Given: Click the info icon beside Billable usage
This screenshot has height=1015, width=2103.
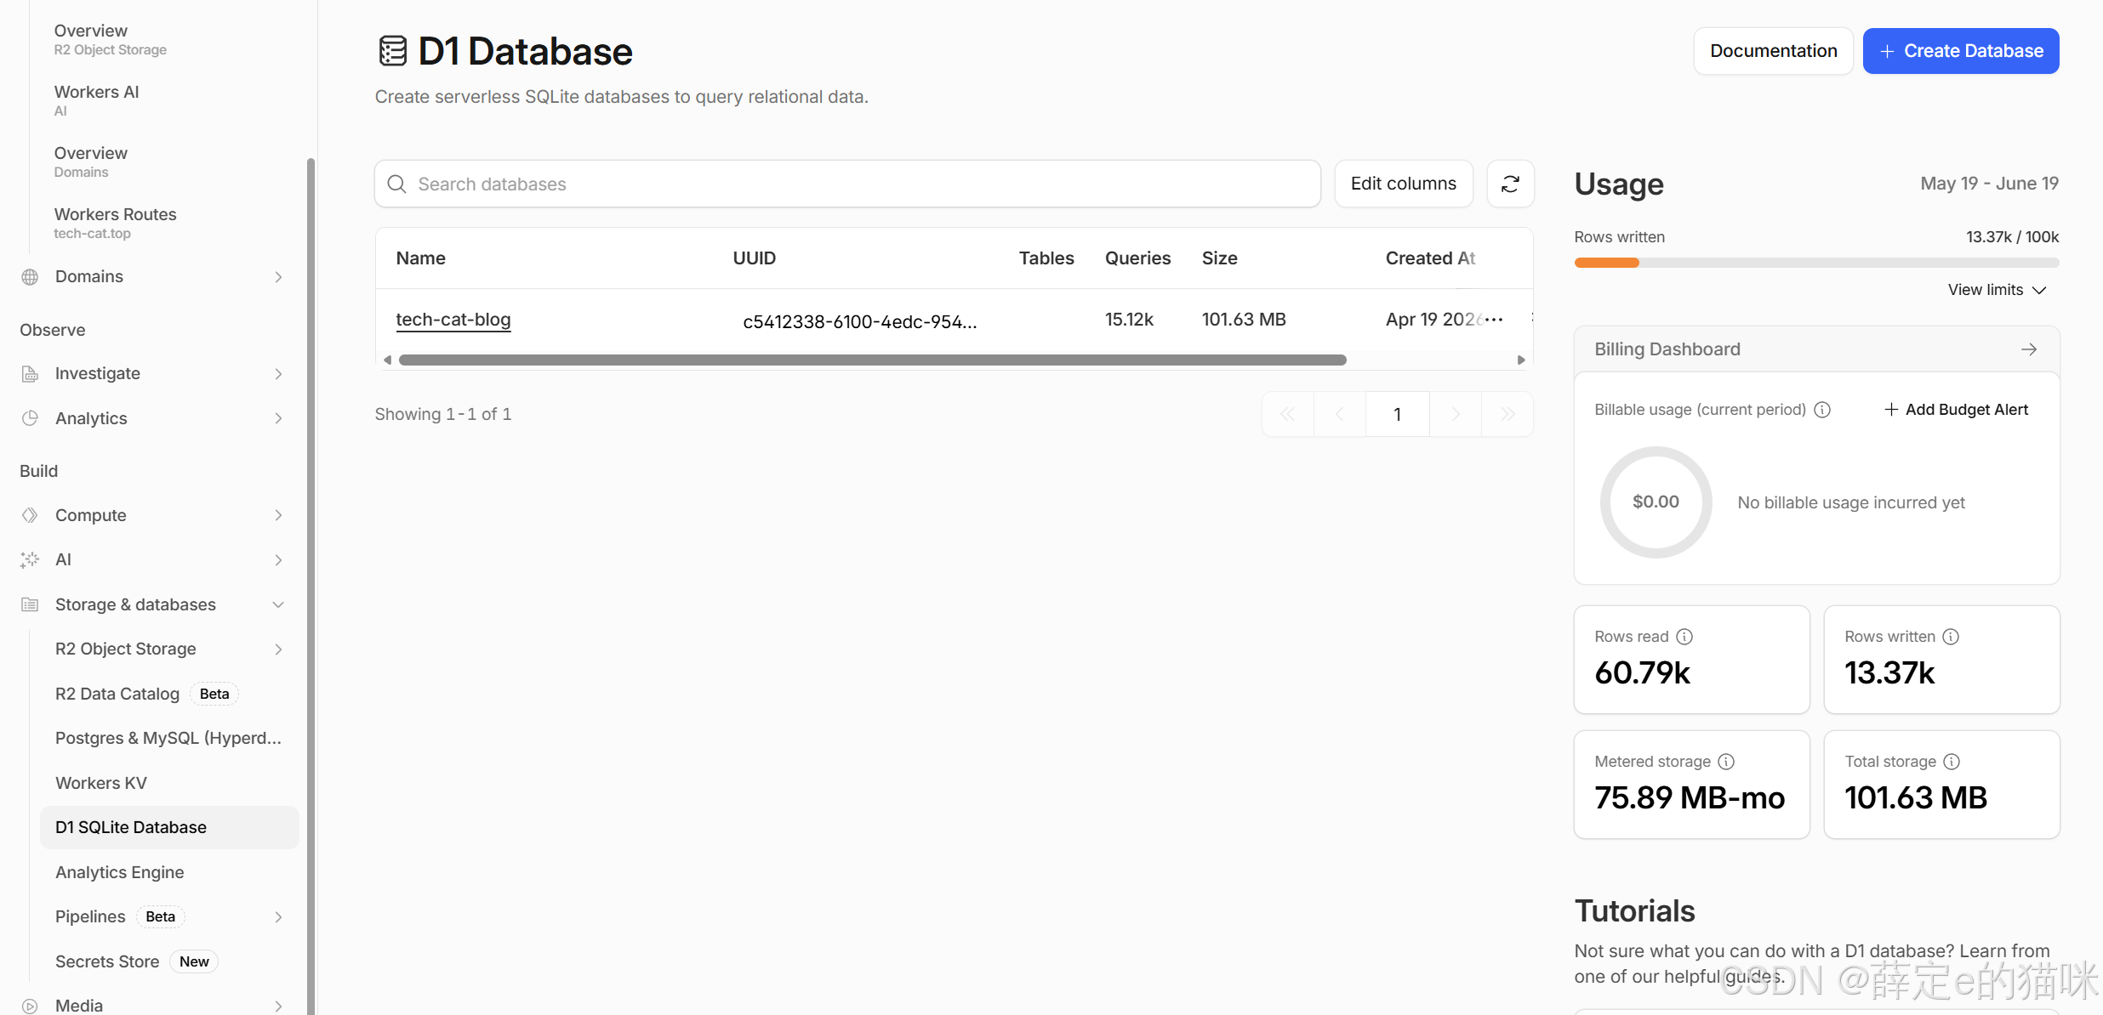Looking at the screenshot, I should 1822,410.
